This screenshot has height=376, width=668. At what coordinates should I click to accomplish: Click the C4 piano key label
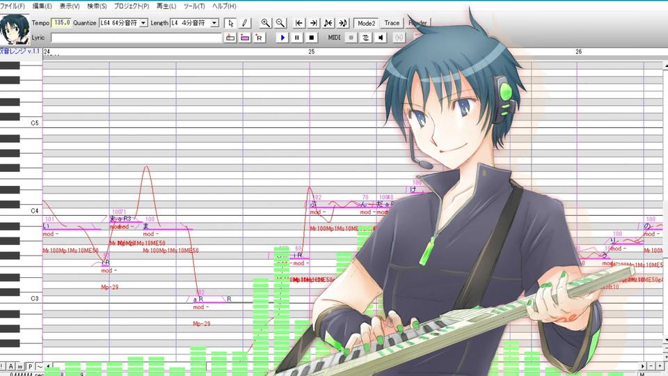(35, 210)
